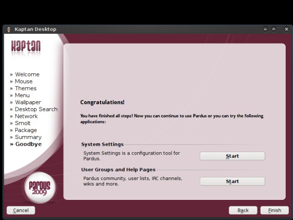Click Finish to complete the wizard

pos(275,210)
